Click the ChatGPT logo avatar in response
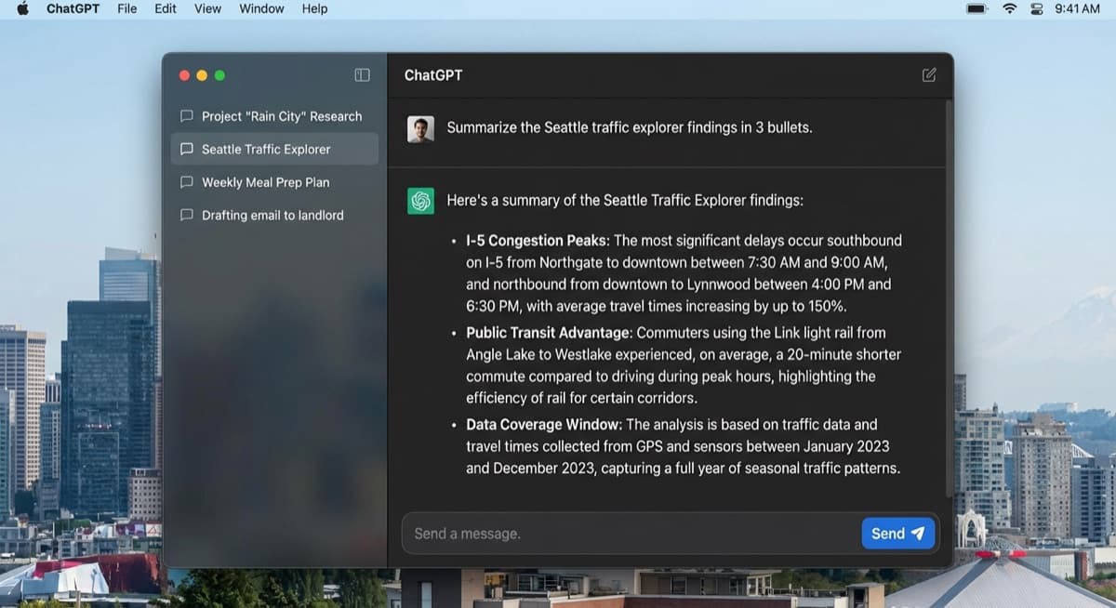1116x608 pixels. [x=420, y=201]
